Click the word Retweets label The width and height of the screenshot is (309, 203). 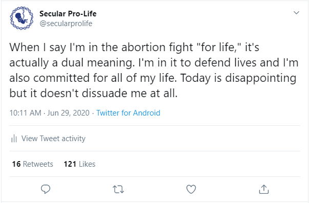(x=38, y=164)
